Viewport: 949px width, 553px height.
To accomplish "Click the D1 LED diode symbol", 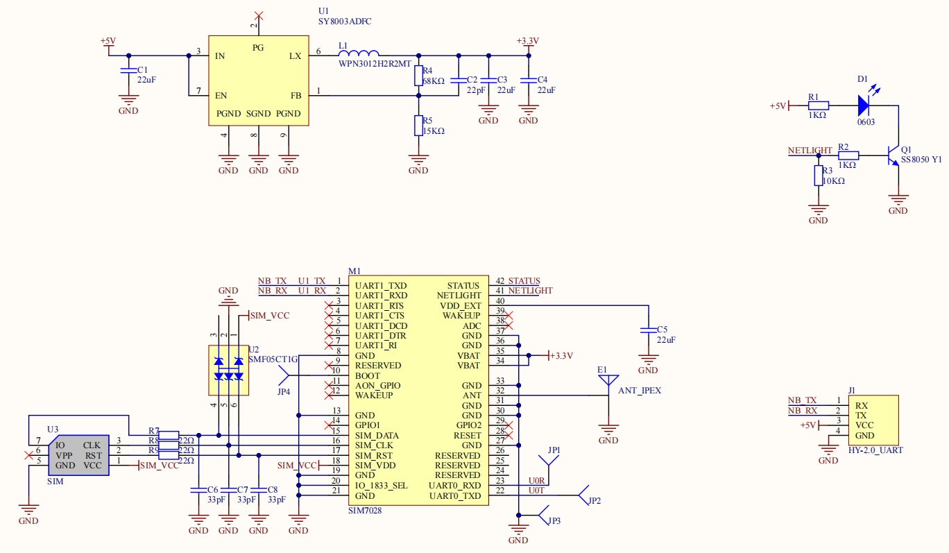I will [864, 105].
